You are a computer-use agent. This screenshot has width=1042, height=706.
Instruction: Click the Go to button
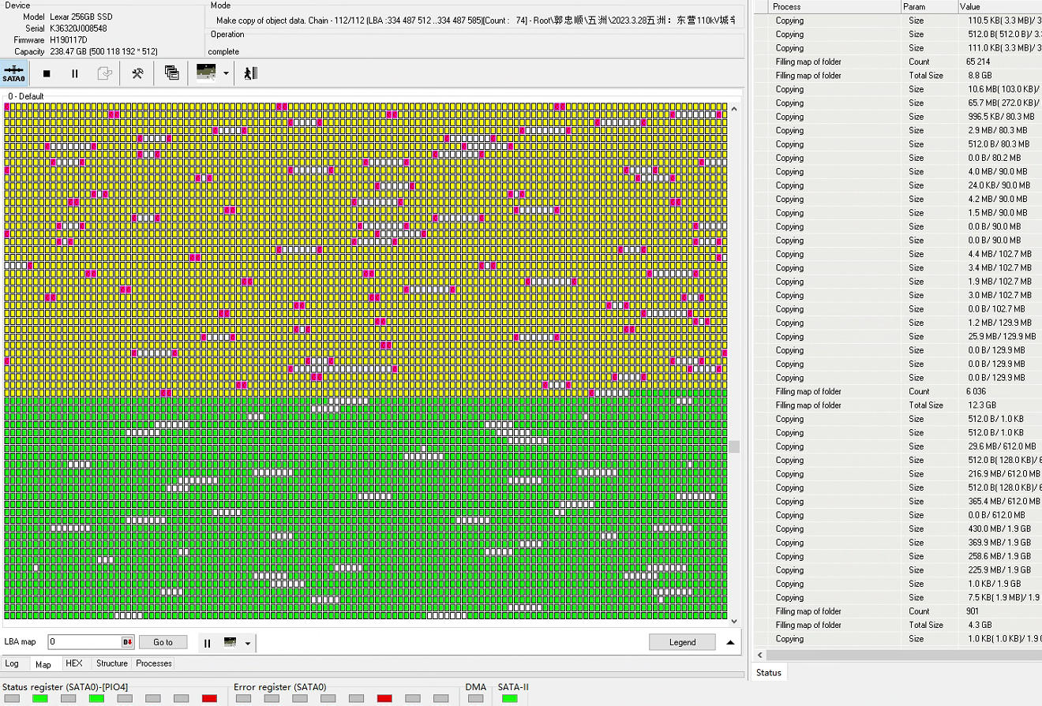point(163,642)
